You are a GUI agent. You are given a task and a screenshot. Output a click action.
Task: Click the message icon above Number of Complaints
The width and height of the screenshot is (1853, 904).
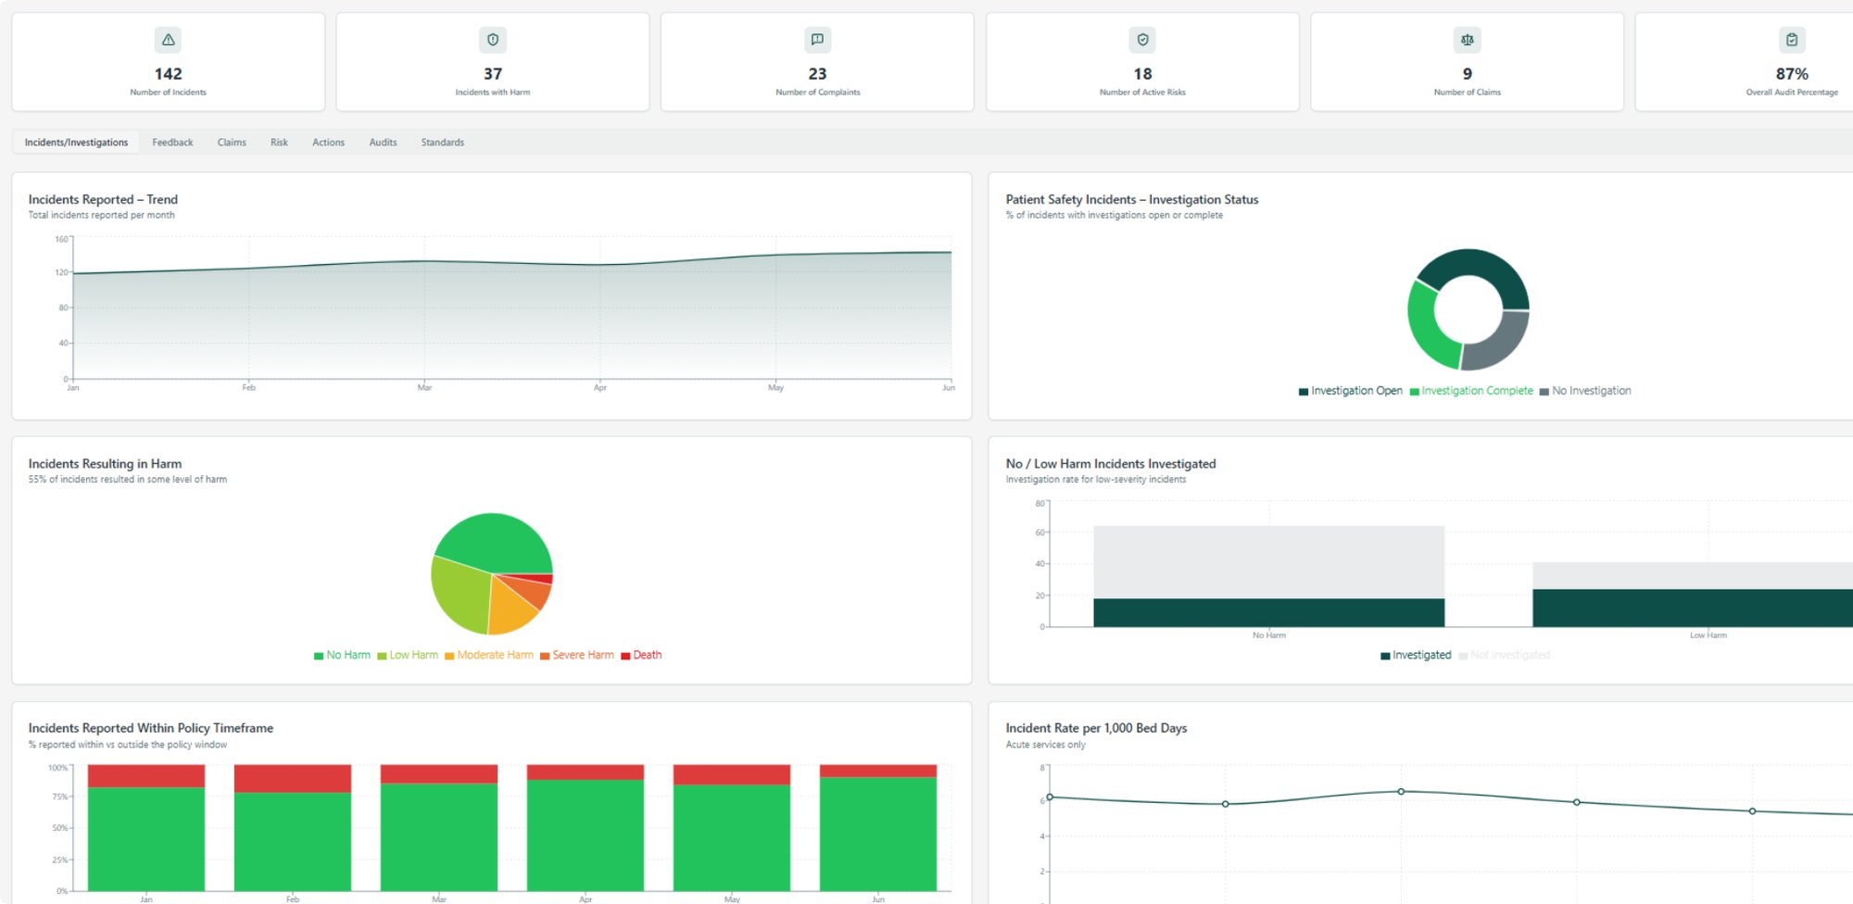click(817, 40)
